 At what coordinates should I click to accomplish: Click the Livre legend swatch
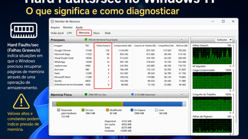(157, 110)
